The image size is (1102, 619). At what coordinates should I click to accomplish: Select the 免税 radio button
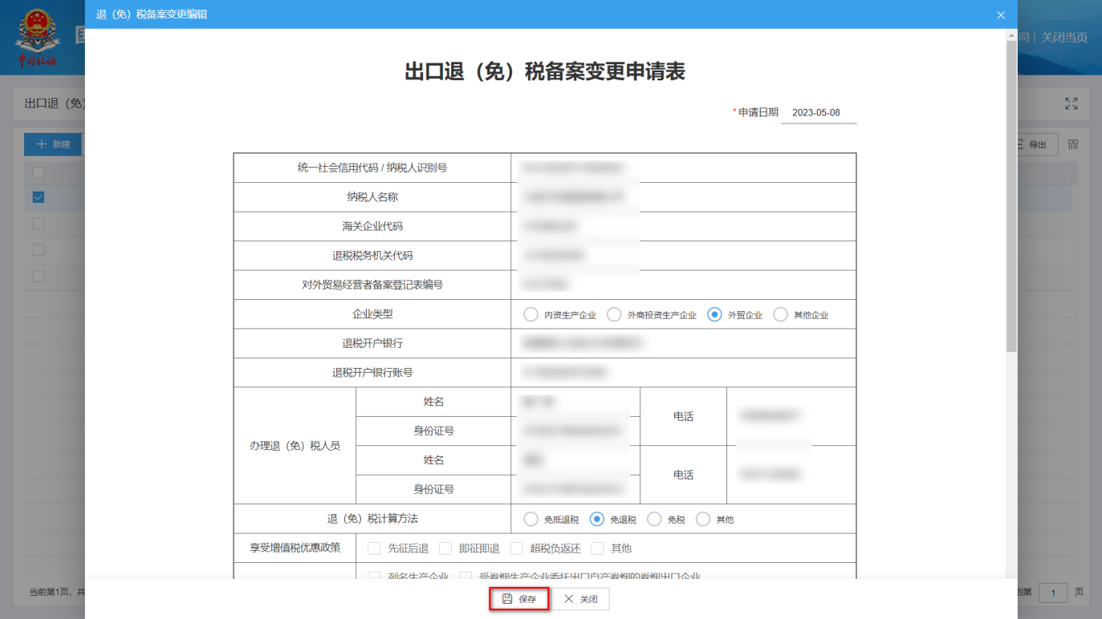click(x=654, y=519)
